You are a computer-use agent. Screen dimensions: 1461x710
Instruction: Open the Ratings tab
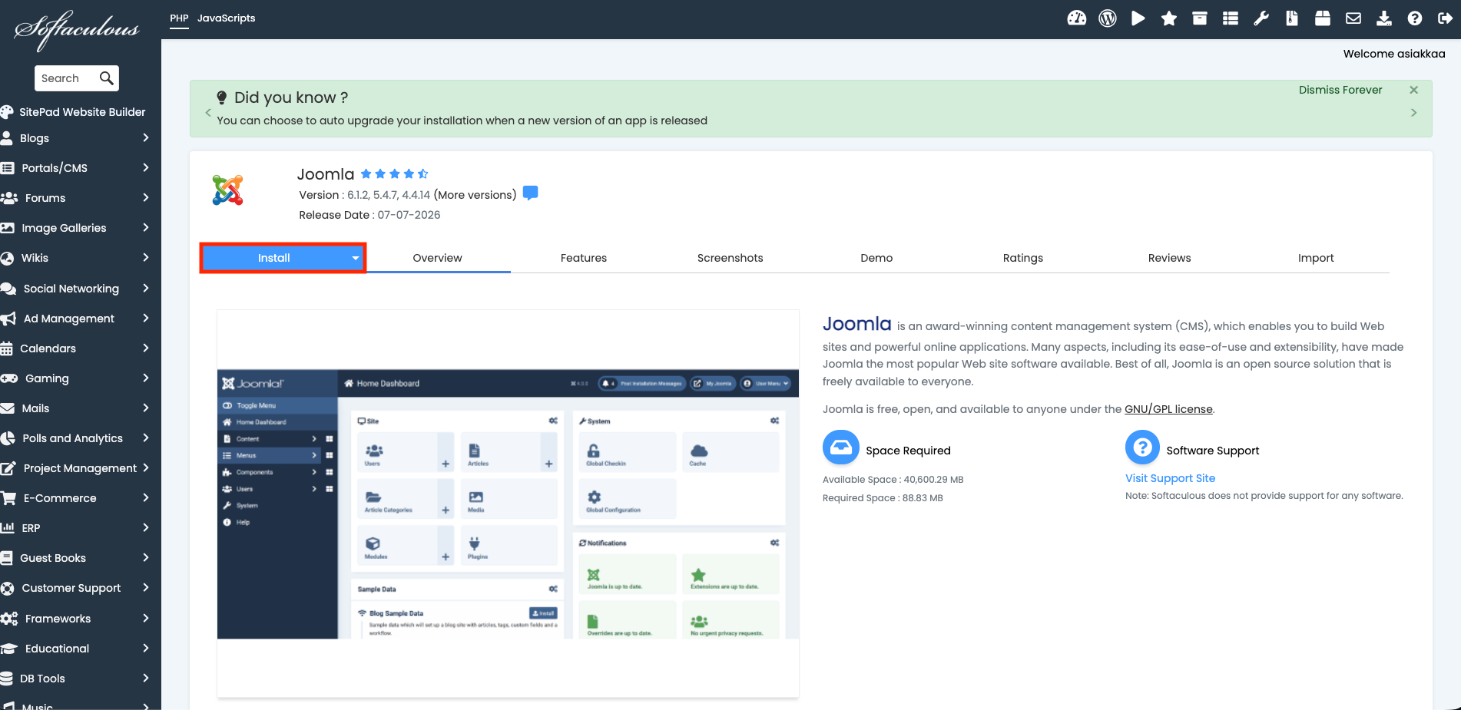tap(1023, 258)
